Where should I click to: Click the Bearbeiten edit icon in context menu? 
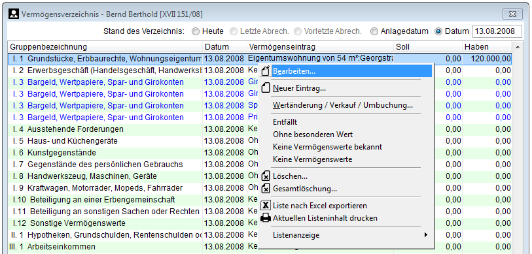click(x=266, y=71)
